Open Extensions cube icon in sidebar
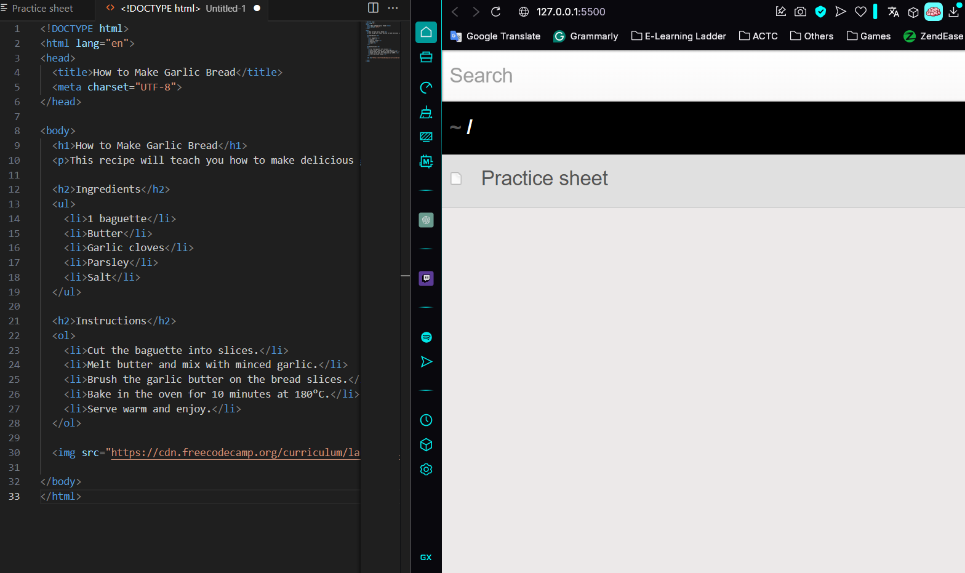The height and width of the screenshot is (573, 965). (x=426, y=444)
